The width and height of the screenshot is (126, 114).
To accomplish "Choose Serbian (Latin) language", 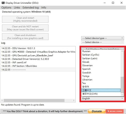I will [101, 58].
